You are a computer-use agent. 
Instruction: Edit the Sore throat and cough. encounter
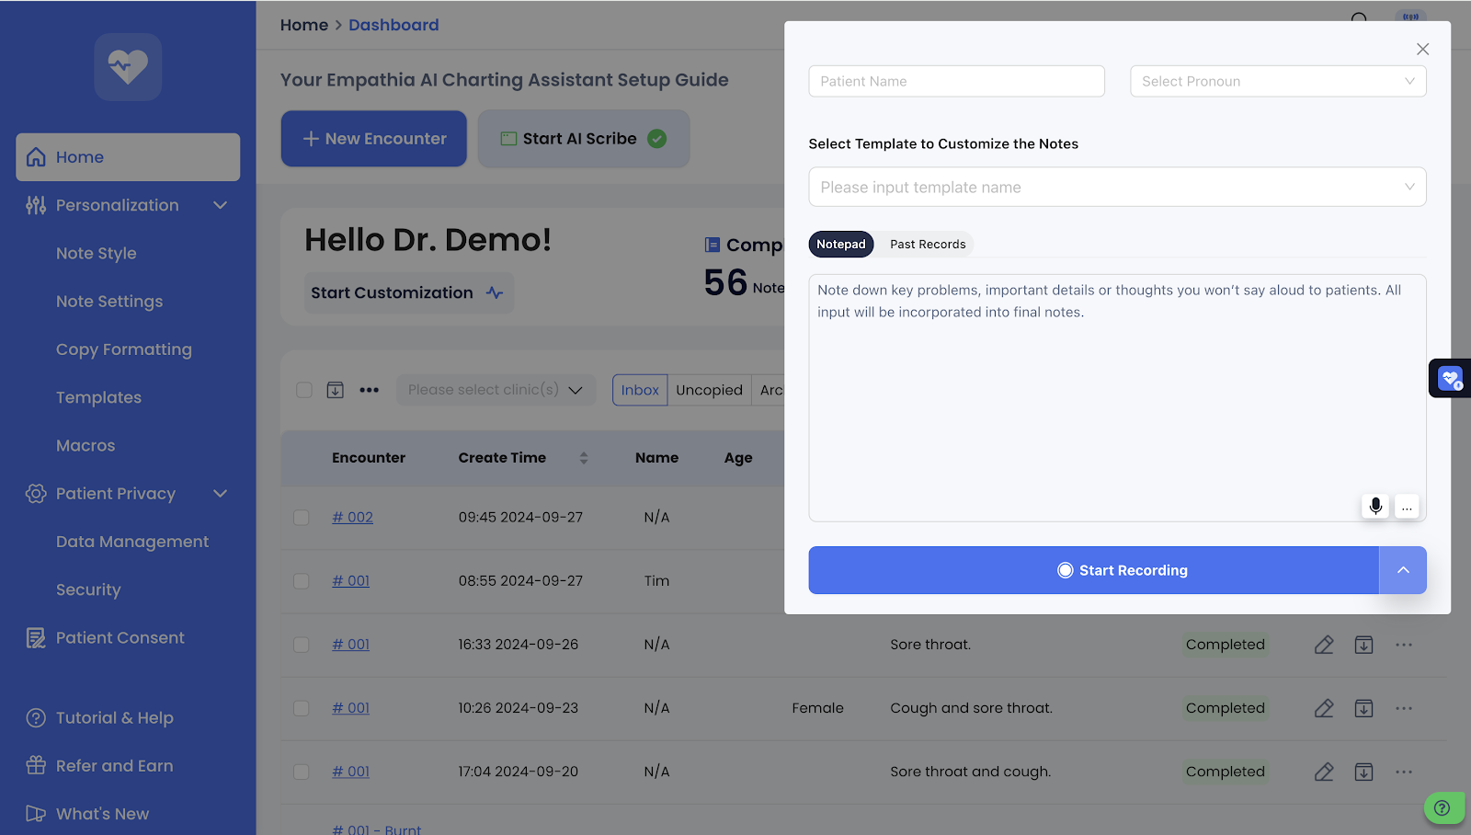point(1324,772)
